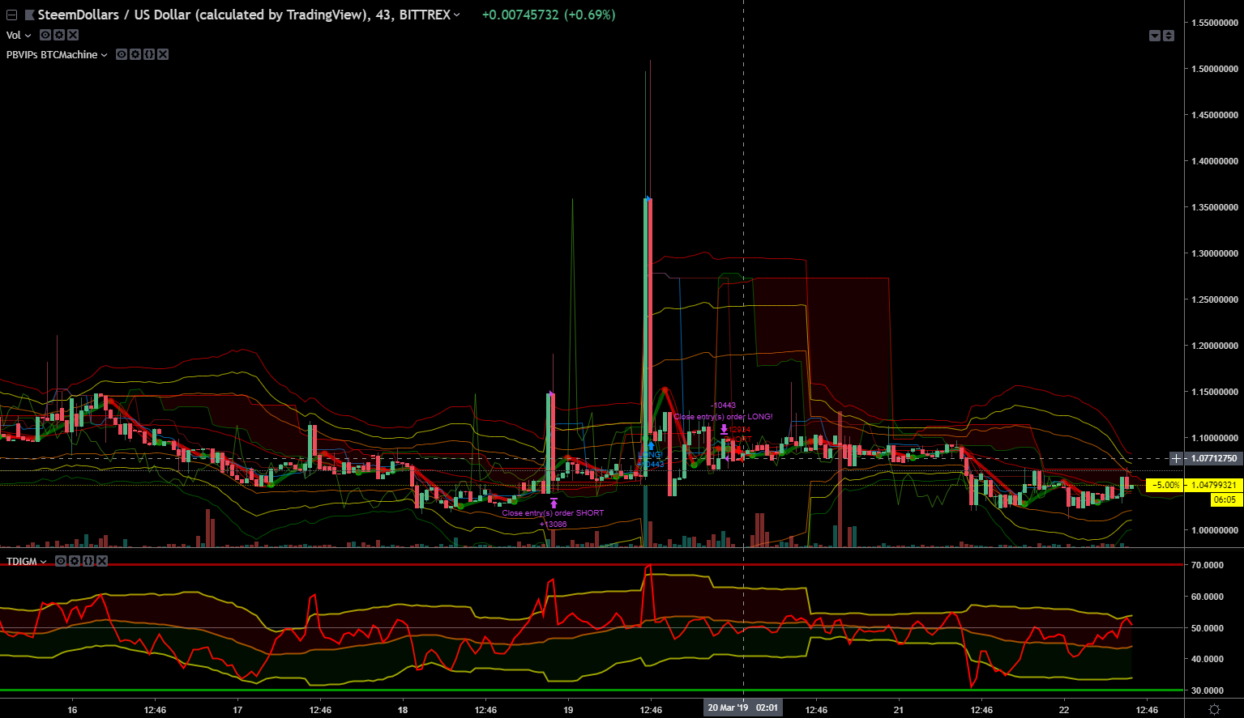Click the date label 21 on time axis
Image resolution: width=1244 pixels, height=718 pixels.
pos(899,710)
